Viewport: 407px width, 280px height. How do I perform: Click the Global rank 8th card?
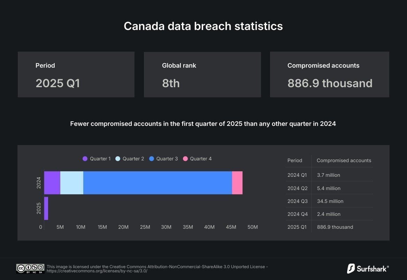(x=202, y=75)
